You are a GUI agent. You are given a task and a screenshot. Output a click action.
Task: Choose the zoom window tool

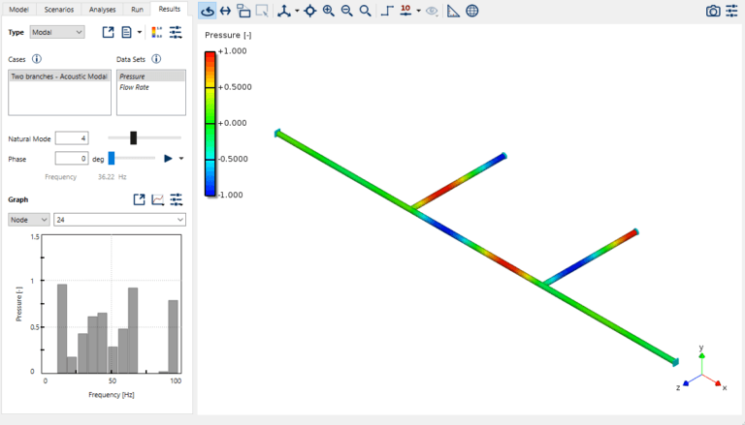click(x=243, y=11)
